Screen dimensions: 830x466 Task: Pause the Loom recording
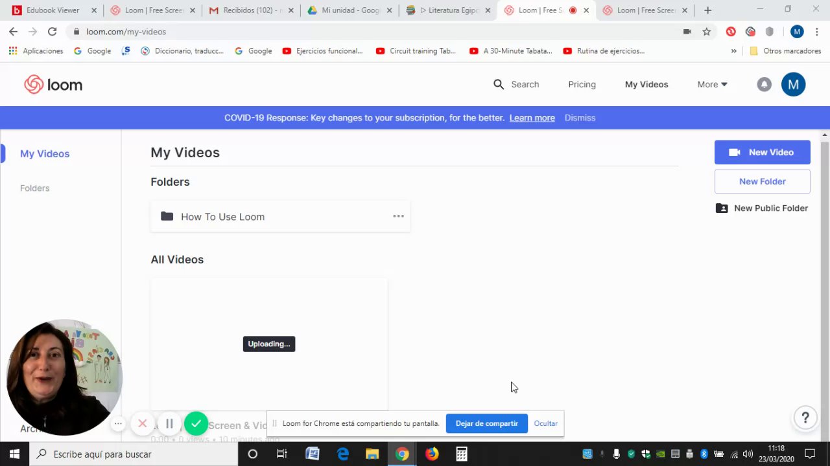coord(169,423)
